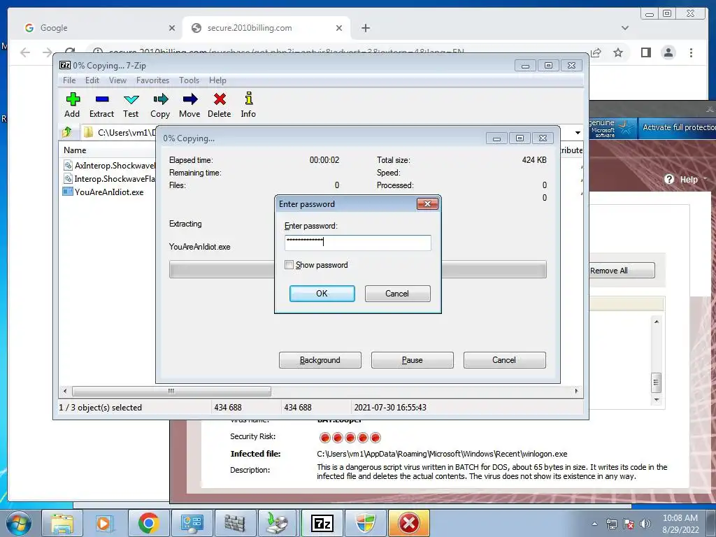Select the AxInterop.Shockwave file row
The width and height of the screenshot is (716, 537).
[108, 166]
